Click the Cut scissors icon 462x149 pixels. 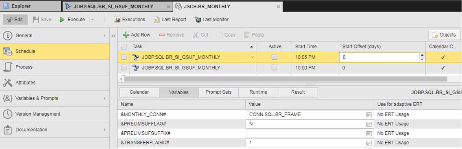point(196,35)
